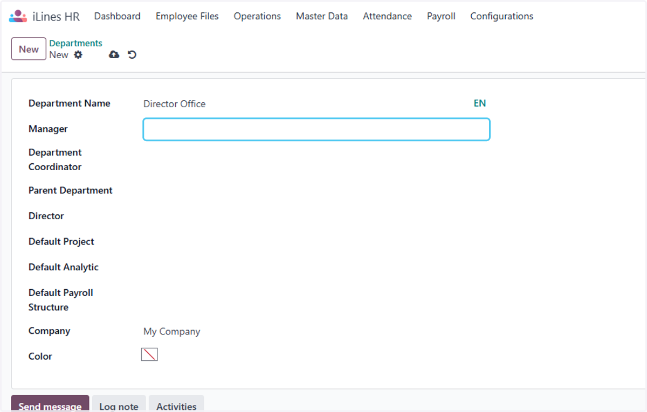Open the Dashboard menu
The width and height of the screenshot is (647, 412).
point(117,16)
